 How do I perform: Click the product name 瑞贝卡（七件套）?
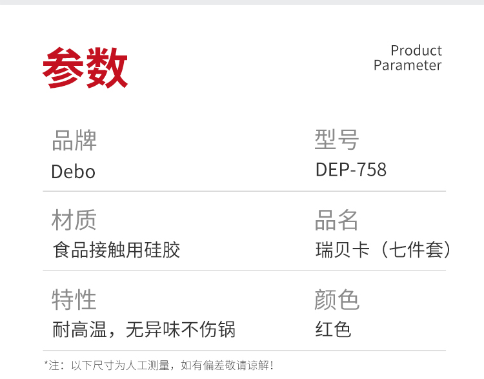[x=383, y=250]
